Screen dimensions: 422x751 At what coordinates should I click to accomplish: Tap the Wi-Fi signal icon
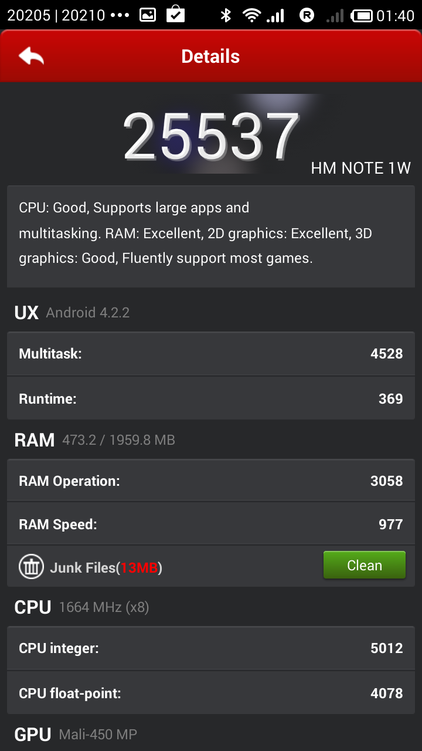[x=252, y=15]
